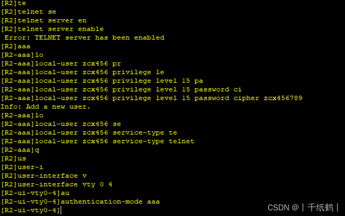Click the 'telnet server enable' command line
This screenshot has height=216, width=345.
tap(52, 29)
